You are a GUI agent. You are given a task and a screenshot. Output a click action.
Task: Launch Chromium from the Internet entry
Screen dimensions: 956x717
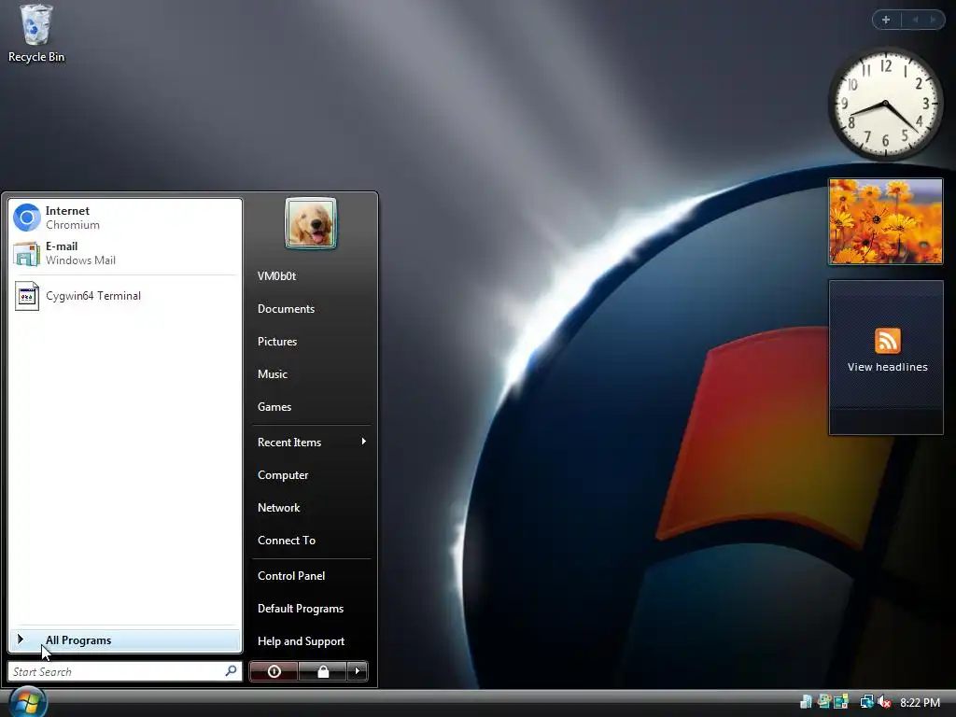pyautogui.click(x=125, y=218)
